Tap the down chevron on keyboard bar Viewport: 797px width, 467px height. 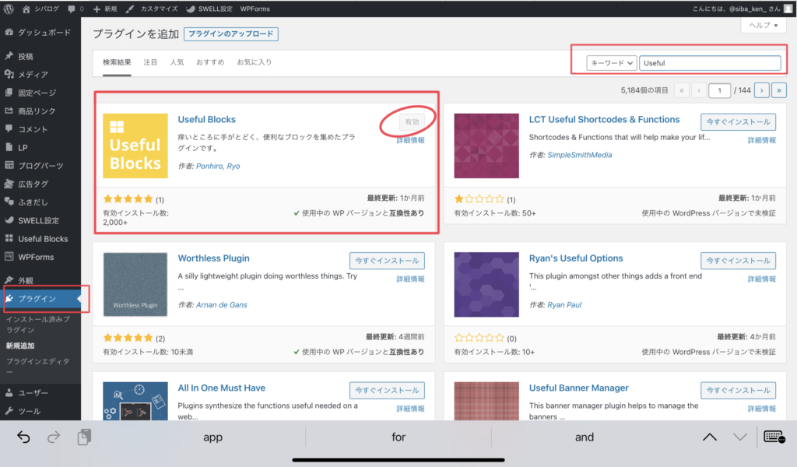pos(739,437)
